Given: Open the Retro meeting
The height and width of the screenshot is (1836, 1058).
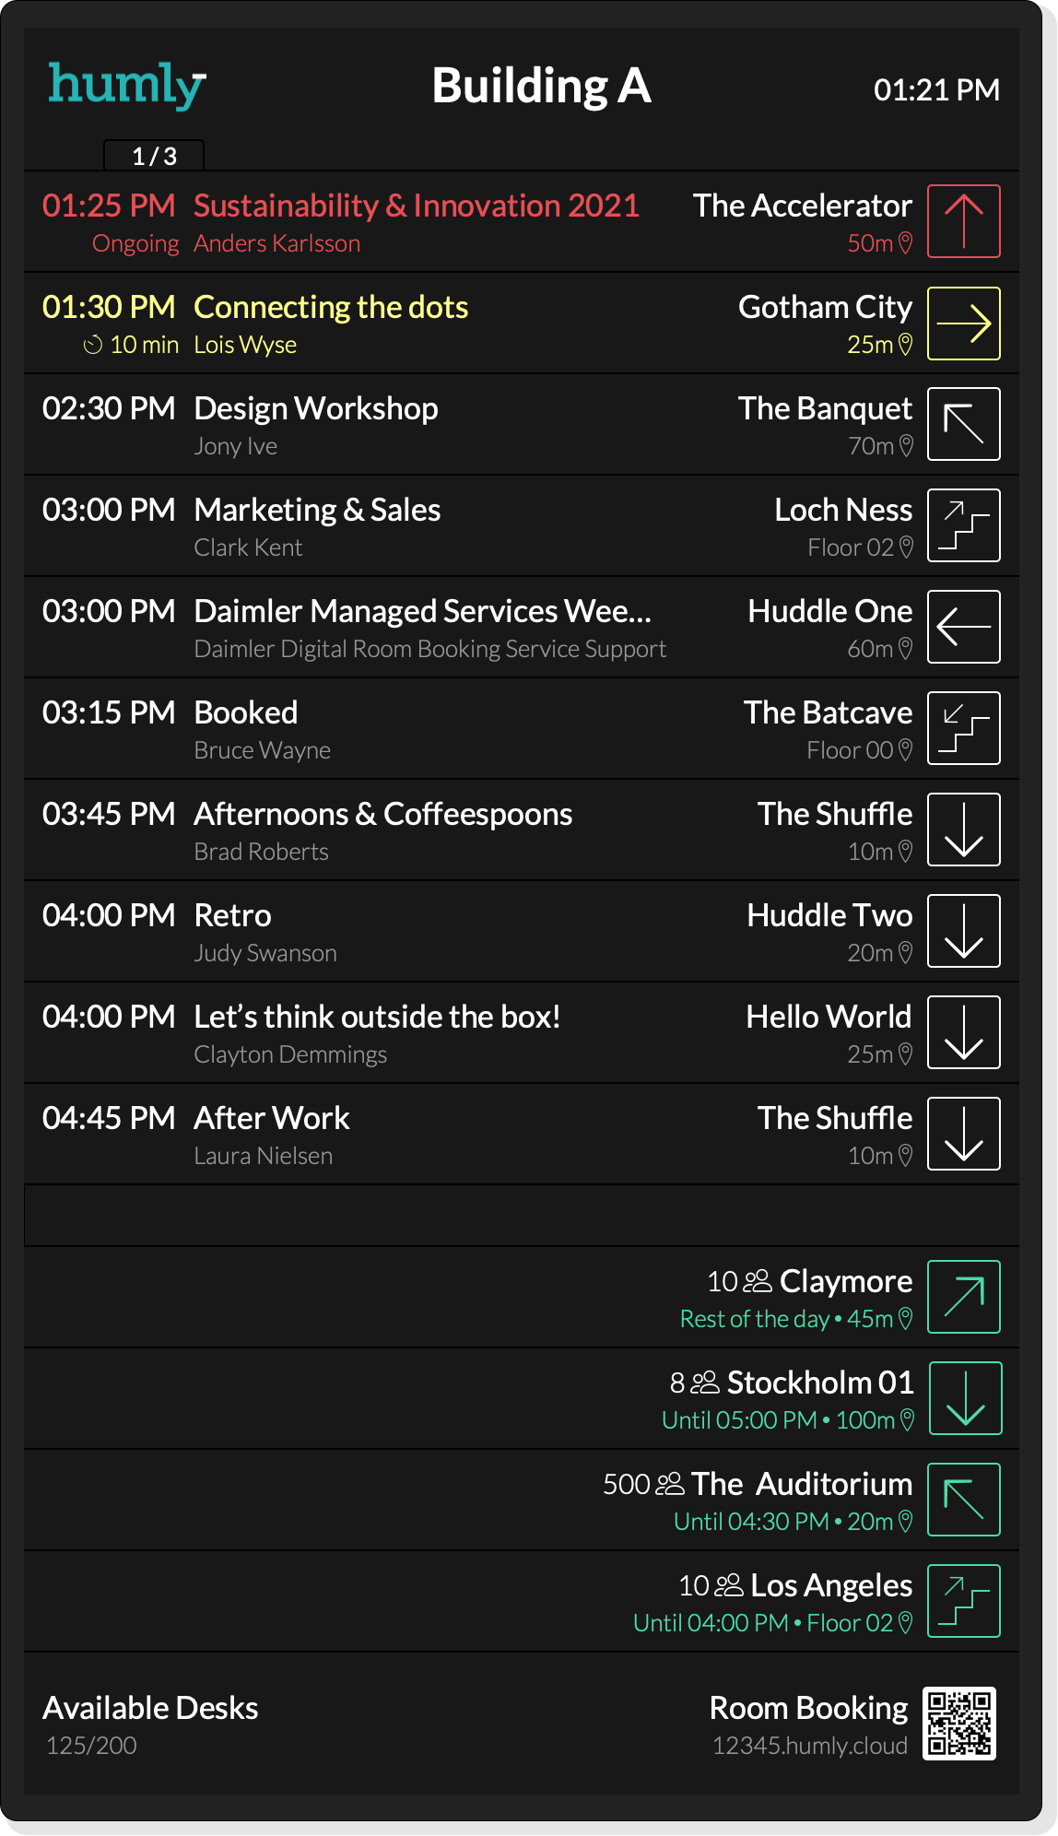Looking at the screenshot, I should [x=232, y=915].
